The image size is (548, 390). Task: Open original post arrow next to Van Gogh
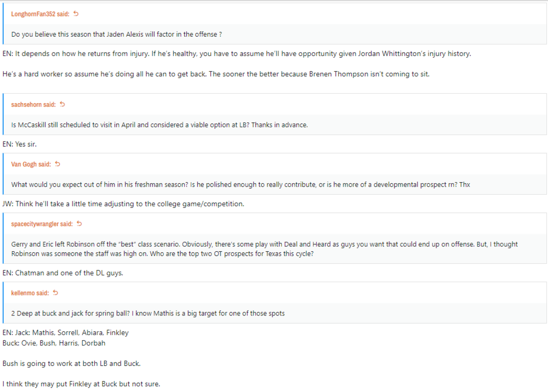click(x=58, y=164)
